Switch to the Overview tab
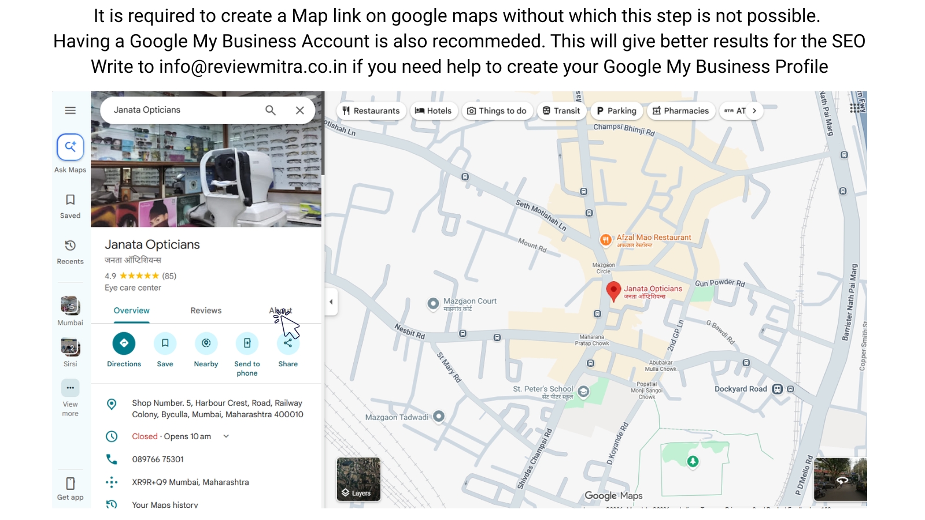The width and height of the screenshot is (925, 520). [131, 311]
